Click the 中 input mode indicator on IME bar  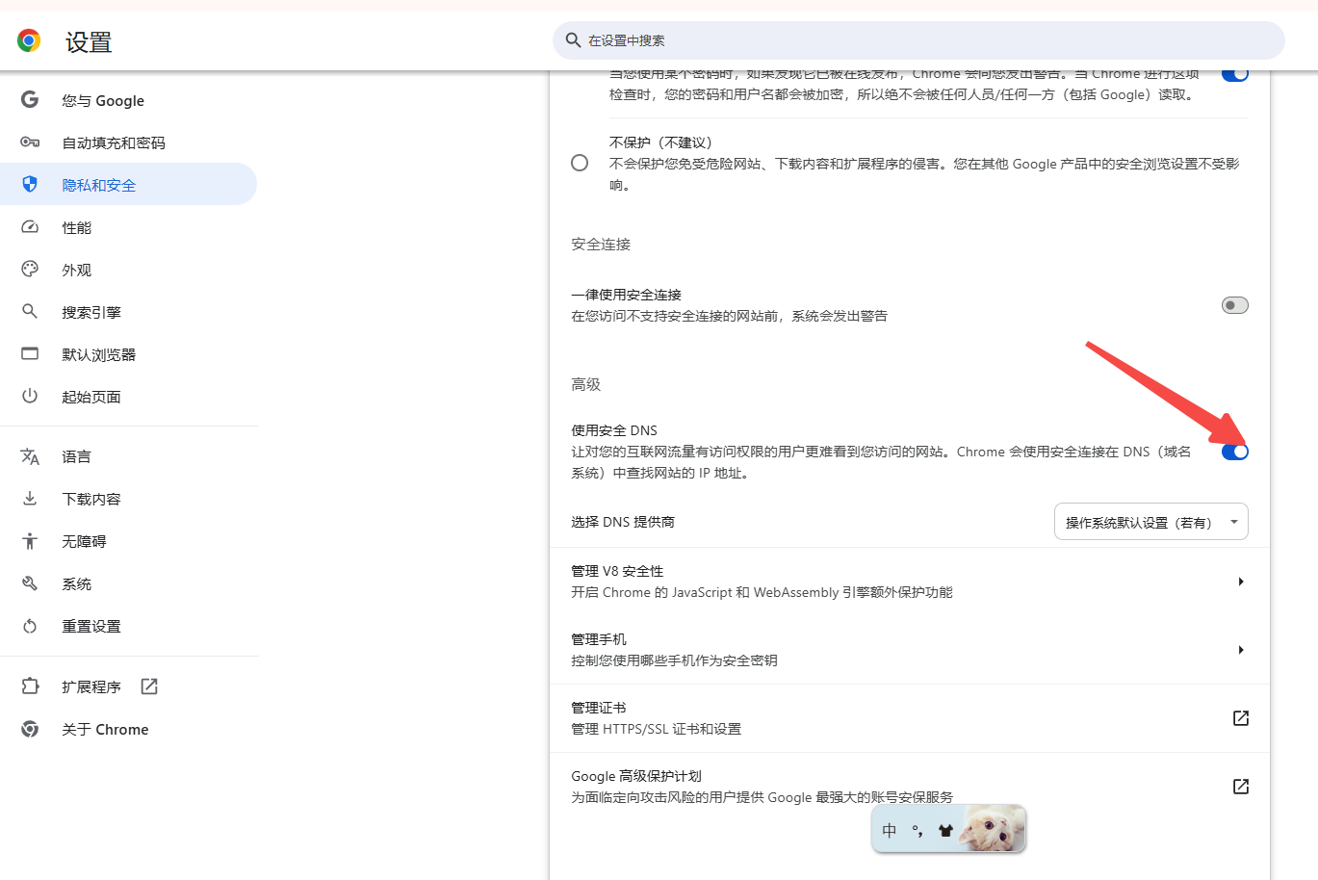890,830
